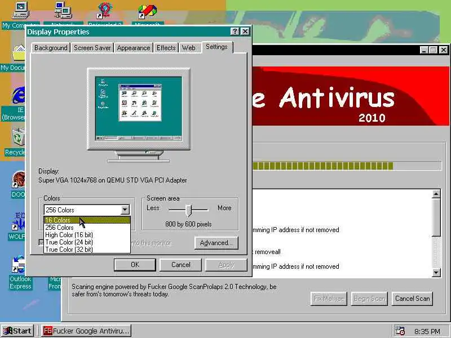Image resolution: width=451 pixels, height=338 pixels.
Task: Maximize the antivirus window
Action: pos(433,50)
